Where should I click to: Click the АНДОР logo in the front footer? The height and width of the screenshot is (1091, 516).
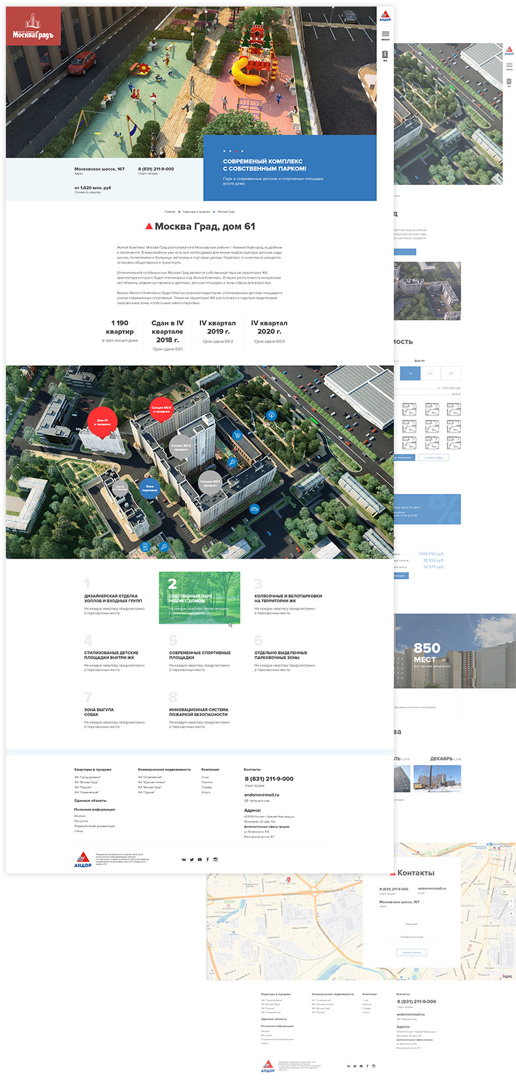(x=83, y=860)
